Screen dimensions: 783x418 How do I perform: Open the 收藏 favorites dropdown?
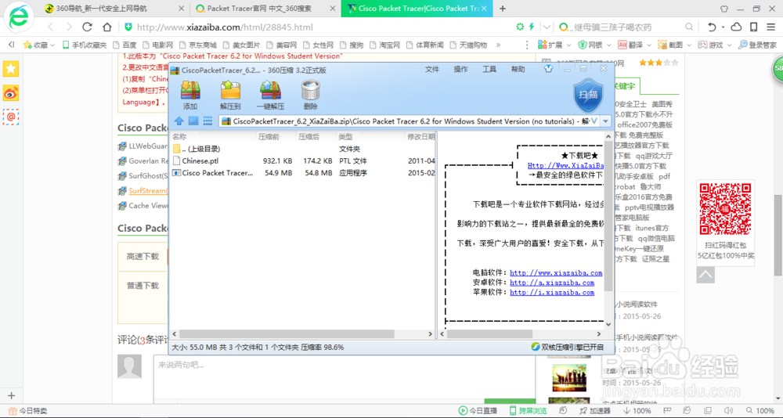pyautogui.click(x=38, y=45)
